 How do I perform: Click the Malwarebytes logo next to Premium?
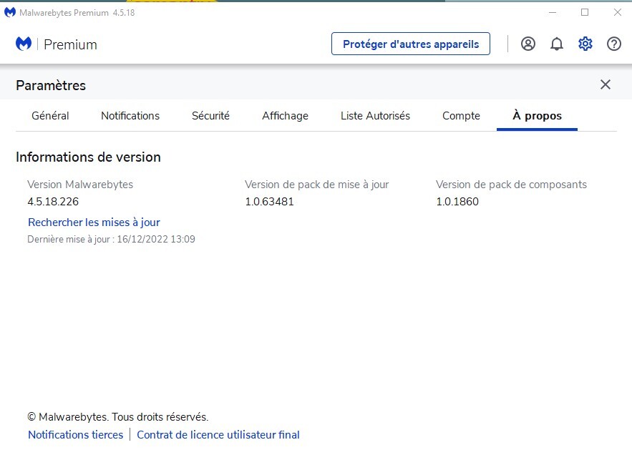tap(24, 44)
